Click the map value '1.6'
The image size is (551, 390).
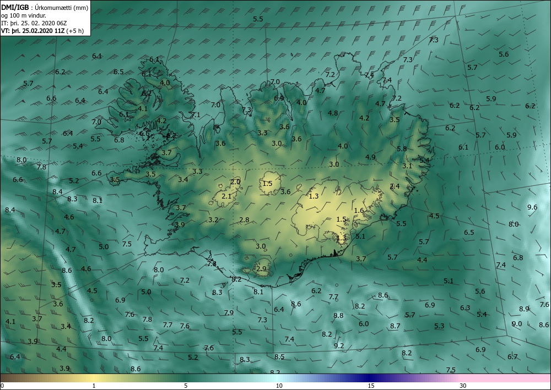click(359, 211)
